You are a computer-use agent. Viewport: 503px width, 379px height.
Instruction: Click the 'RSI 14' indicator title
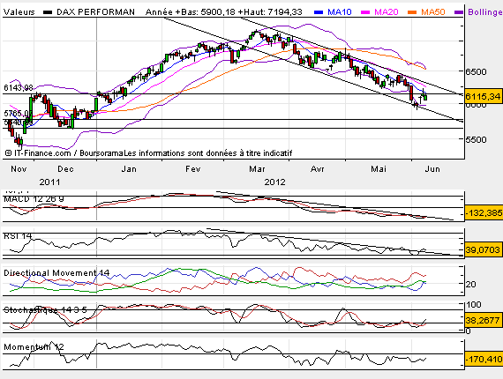pos(18,236)
